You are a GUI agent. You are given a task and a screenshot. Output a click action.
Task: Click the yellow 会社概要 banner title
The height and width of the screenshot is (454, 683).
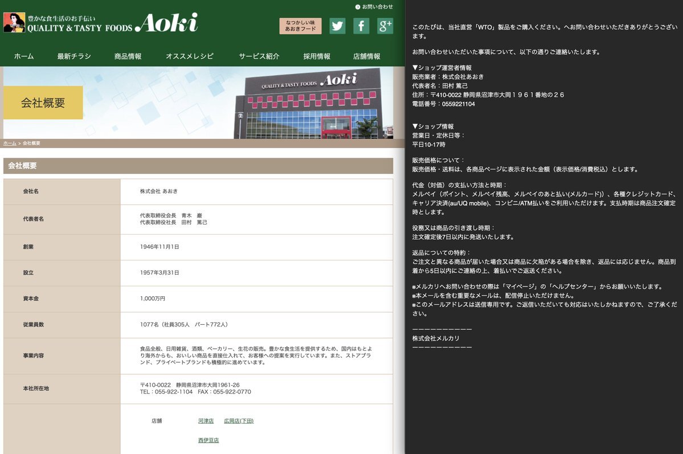coord(43,103)
